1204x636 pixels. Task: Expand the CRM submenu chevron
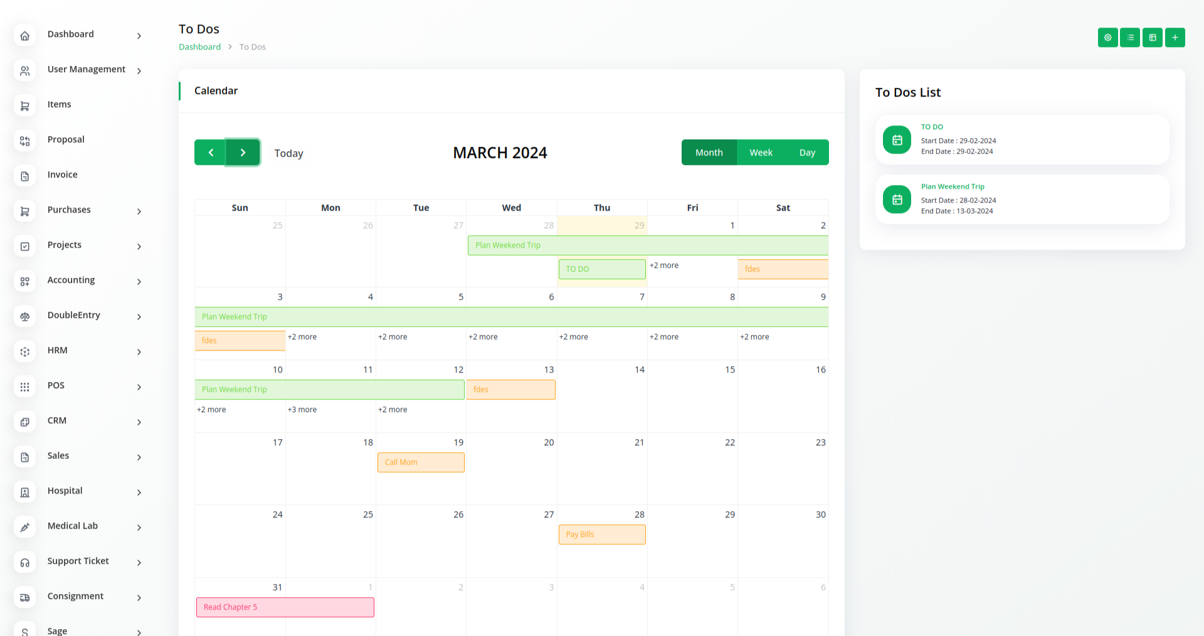pos(139,422)
